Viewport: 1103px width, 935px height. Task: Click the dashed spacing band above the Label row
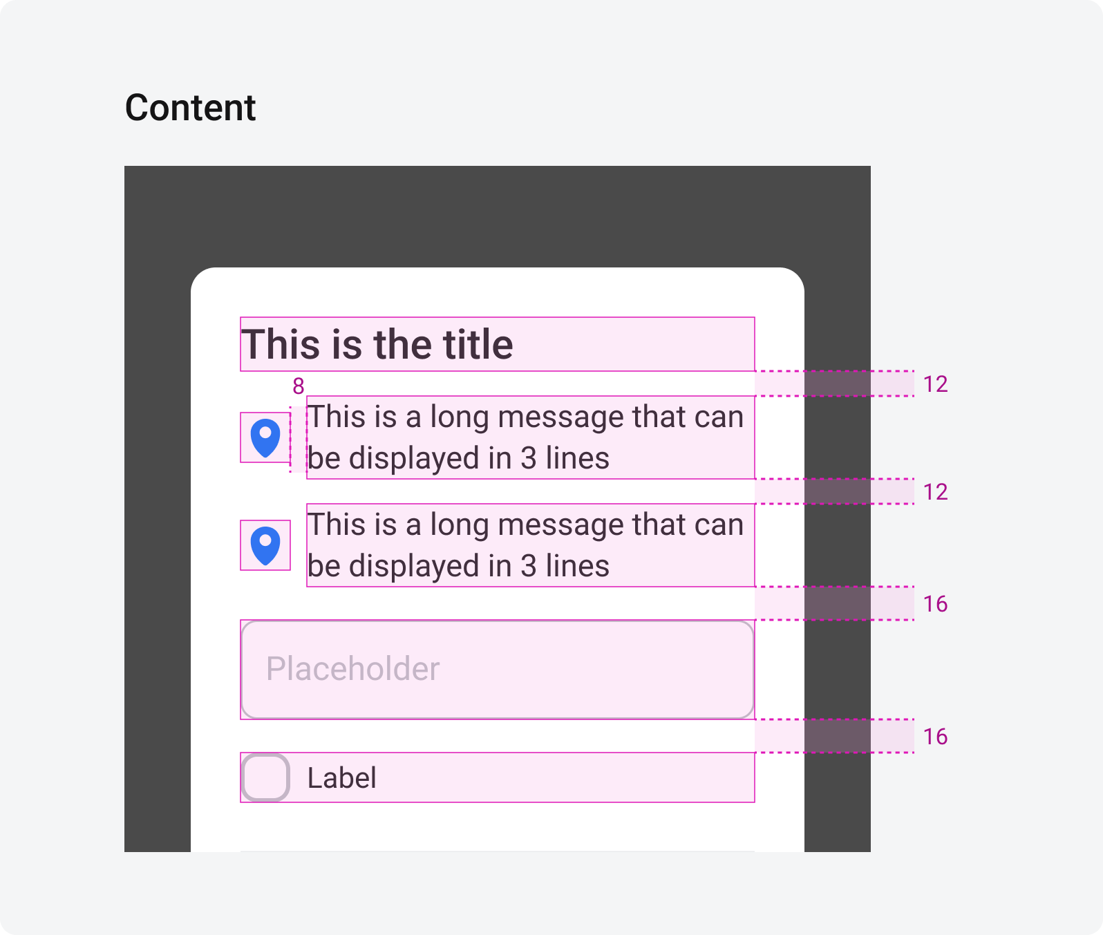coord(834,736)
